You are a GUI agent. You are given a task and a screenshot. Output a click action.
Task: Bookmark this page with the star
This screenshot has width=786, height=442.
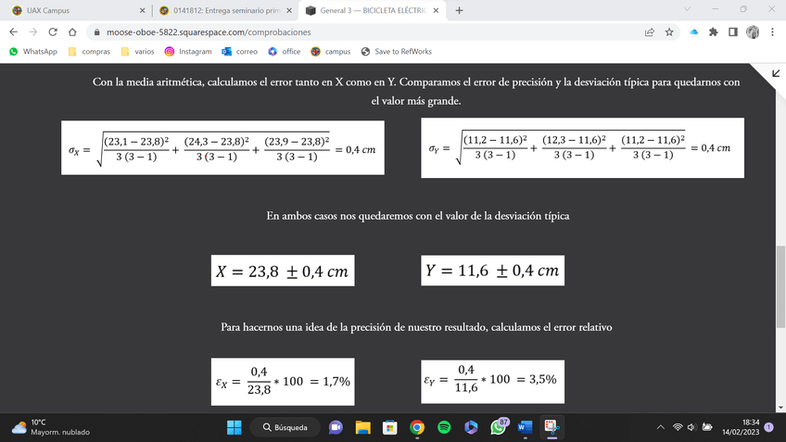coord(669,32)
